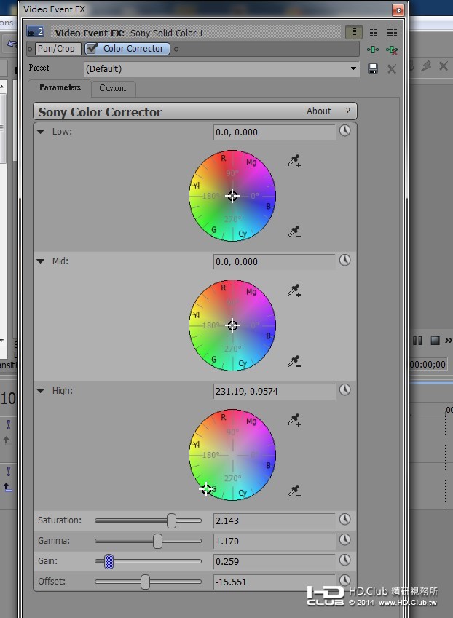
Task: Click the Saturation value field 2.143
Action: click(275, 520)
